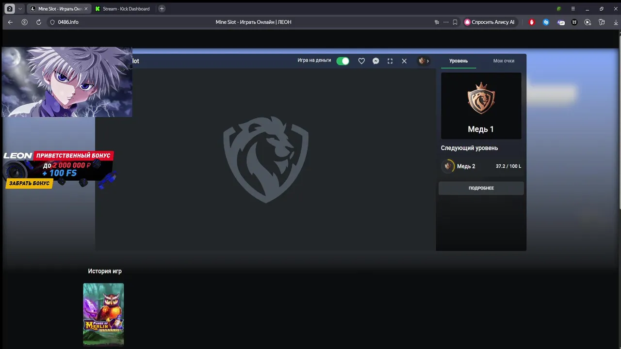
Task: Open the video player extension icon
Action: (588, 22)
